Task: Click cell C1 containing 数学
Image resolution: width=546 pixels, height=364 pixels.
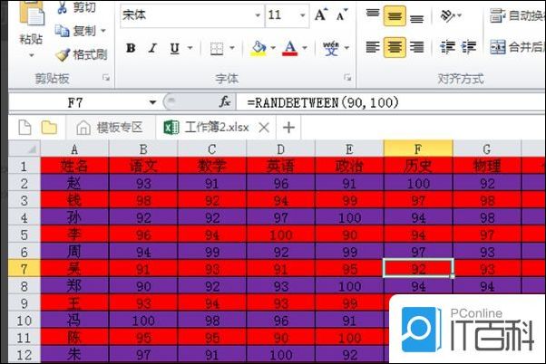Action: click(211, 166)
